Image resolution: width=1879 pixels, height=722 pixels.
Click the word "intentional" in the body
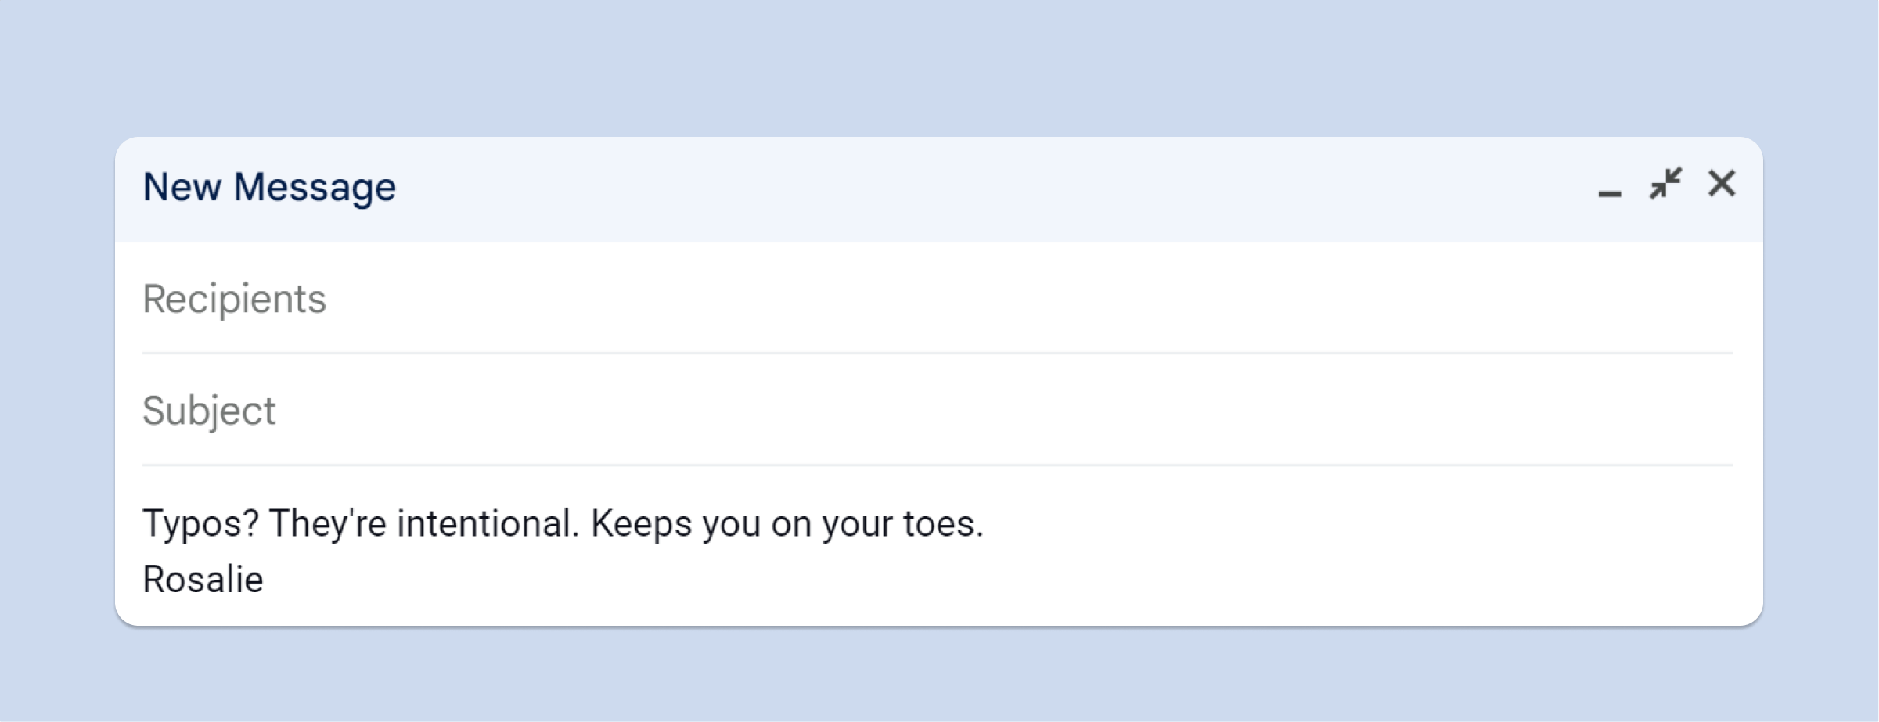487,523
